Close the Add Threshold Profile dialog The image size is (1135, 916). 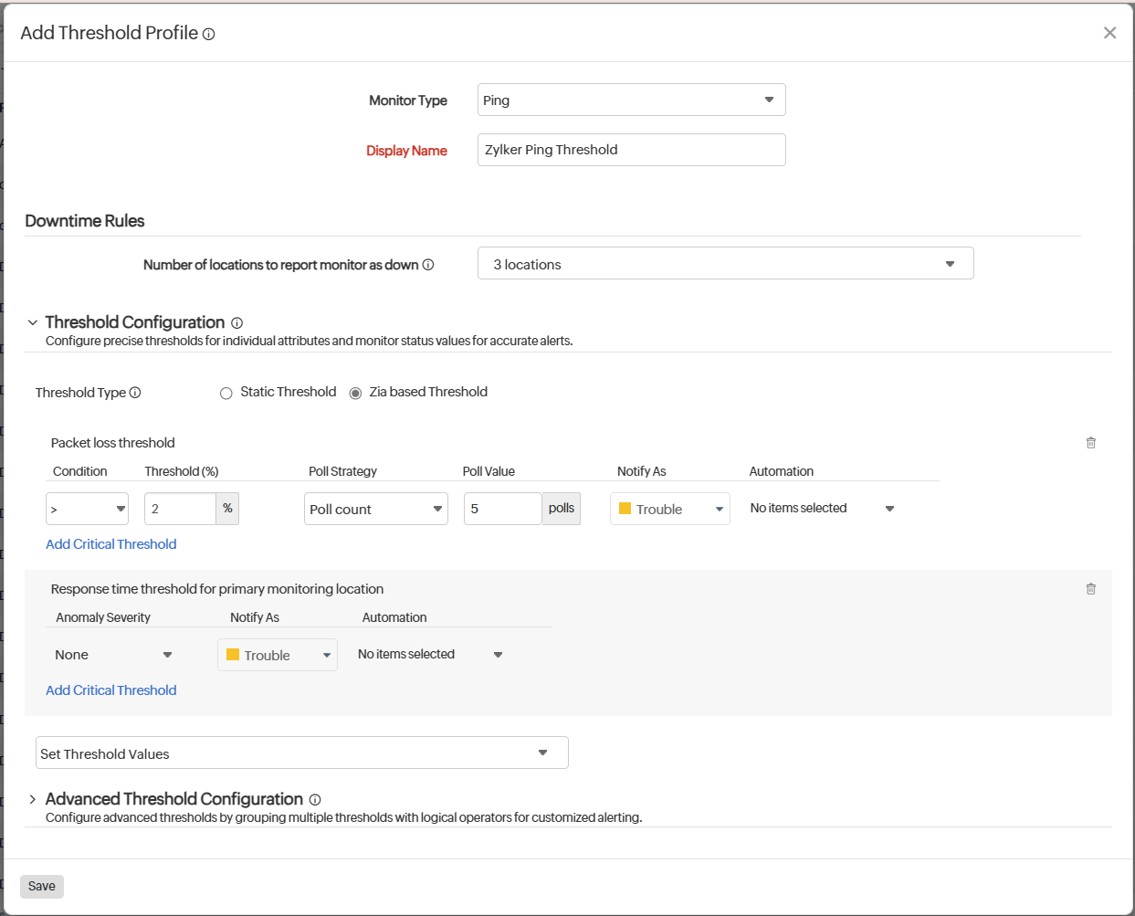[1110, 32]
